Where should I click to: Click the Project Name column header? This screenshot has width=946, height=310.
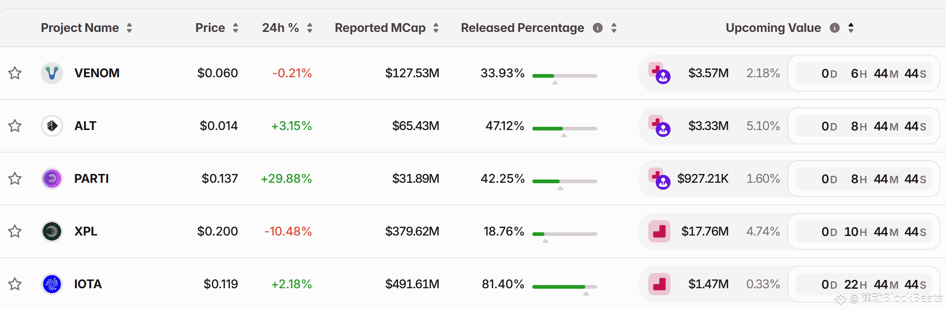(80, 28)
